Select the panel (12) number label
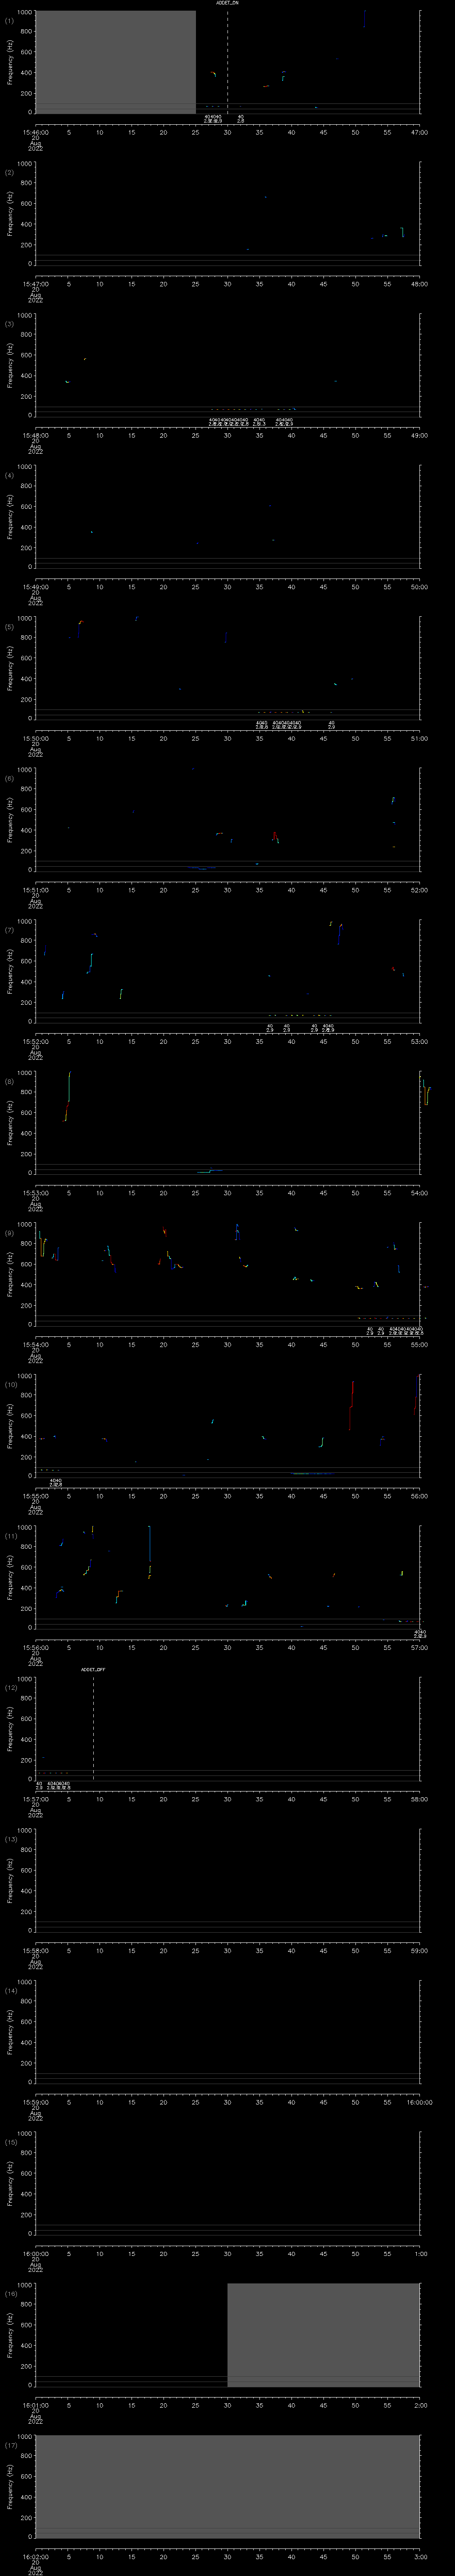The height and width of the screenshot is (2576, 455). point(10,1687)
